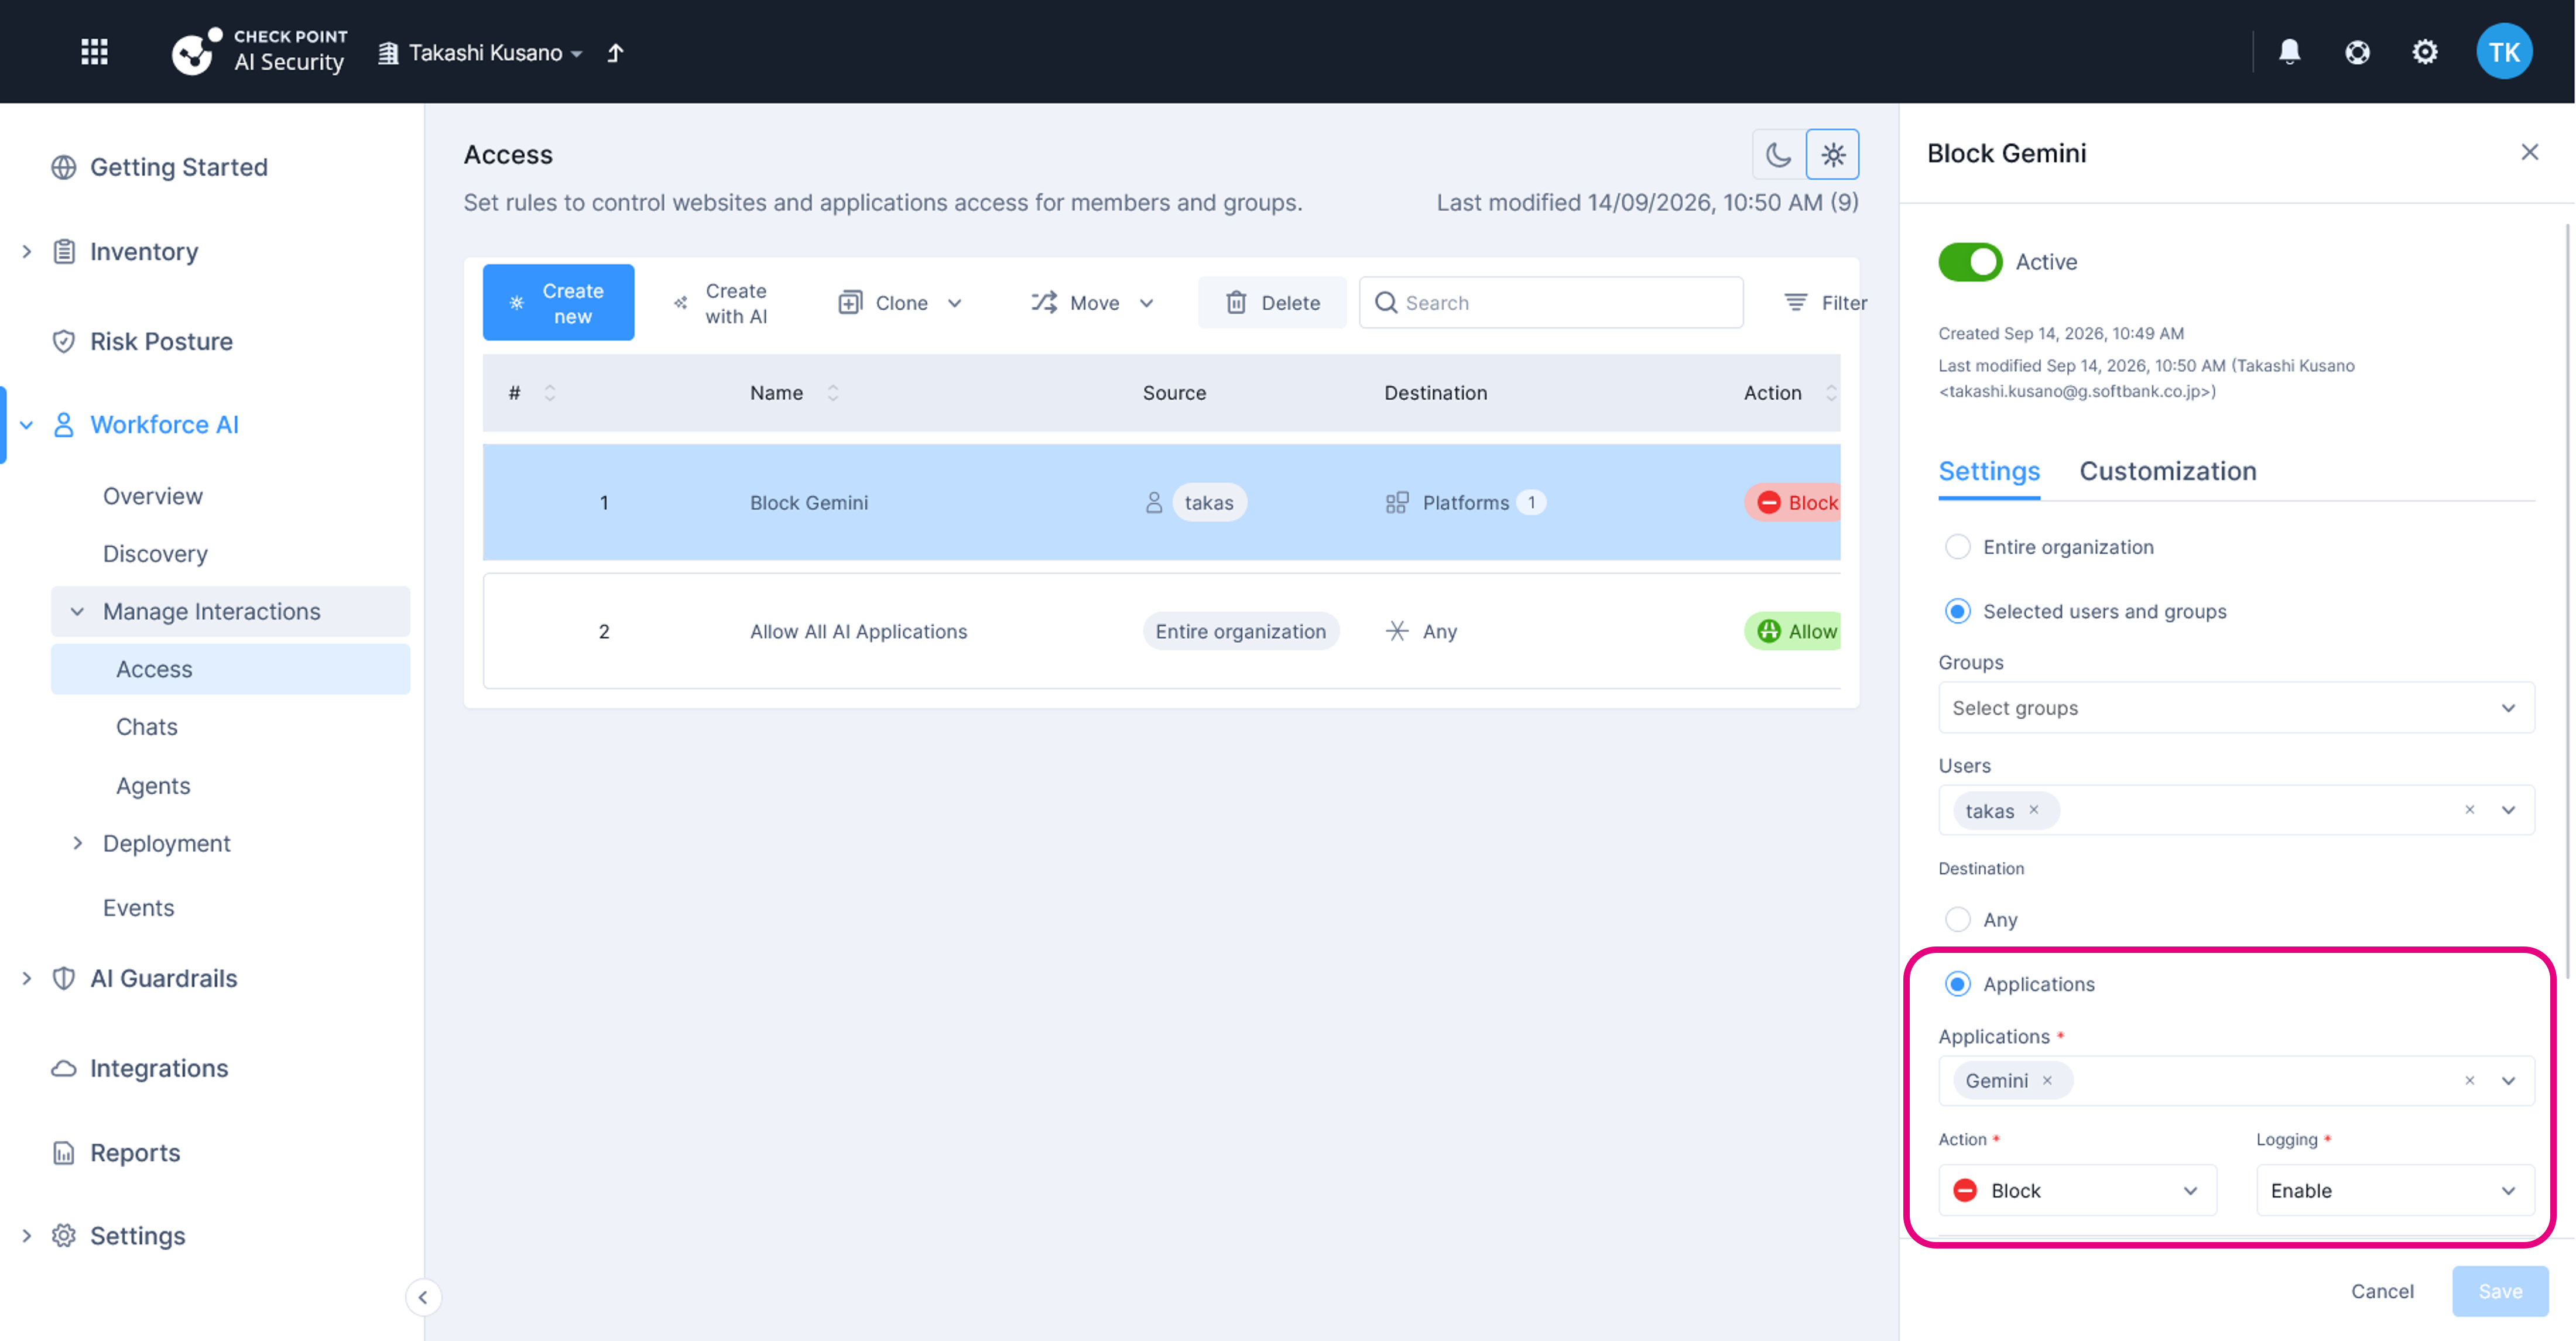Click the Create with AI button
This screenshot has height=1341, width=2576.
pos(722,302)
